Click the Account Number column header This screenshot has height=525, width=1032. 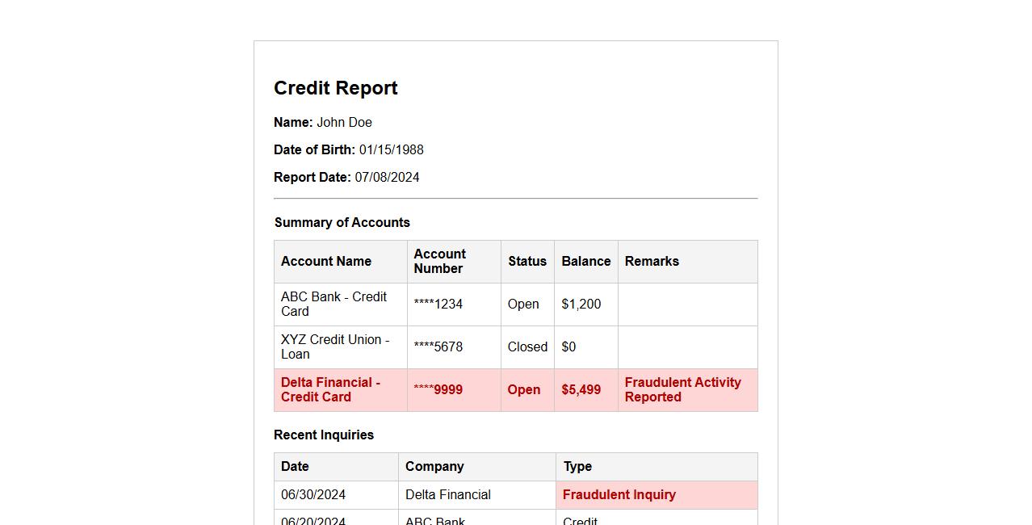pyautogui.click(x=440, y=262)
